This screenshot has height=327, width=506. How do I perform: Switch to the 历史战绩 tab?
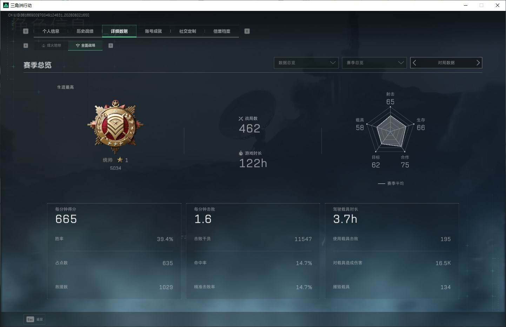85,31
